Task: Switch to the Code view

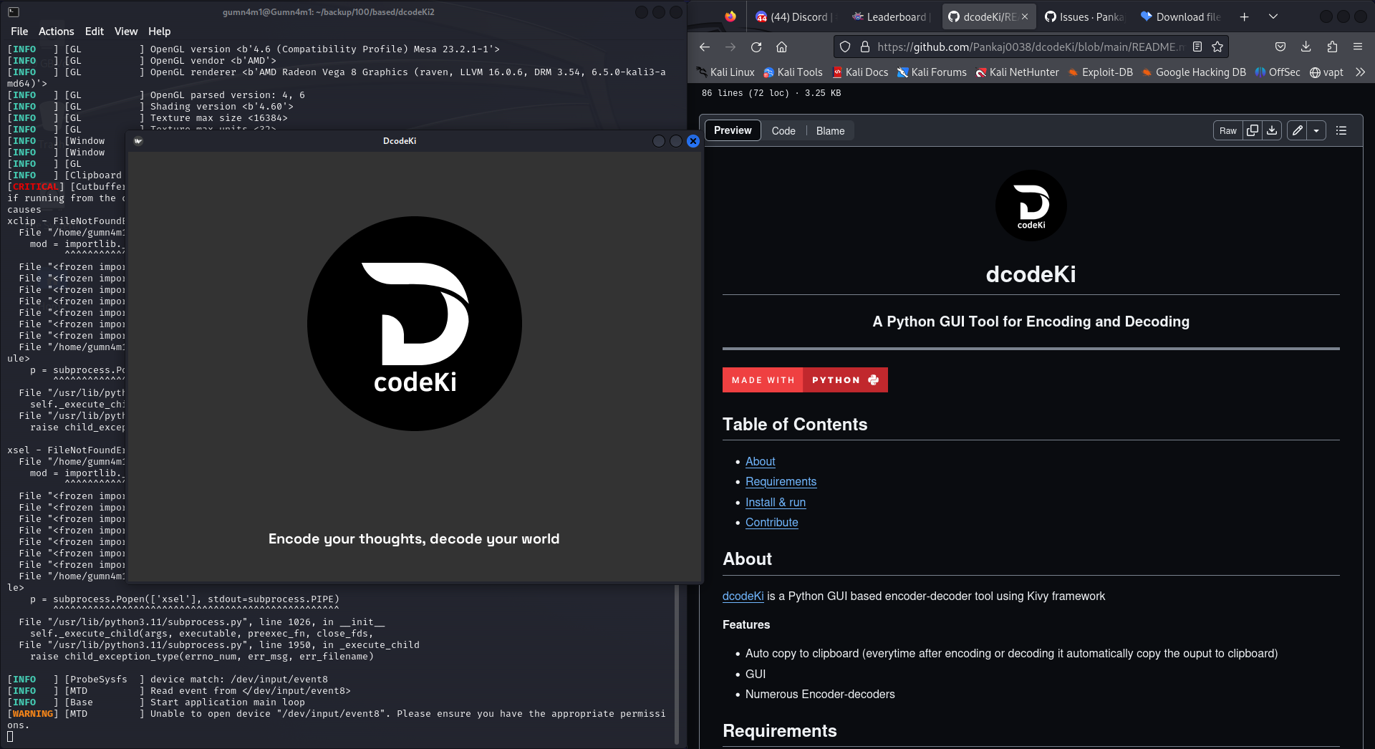Action: coord(783,131)
